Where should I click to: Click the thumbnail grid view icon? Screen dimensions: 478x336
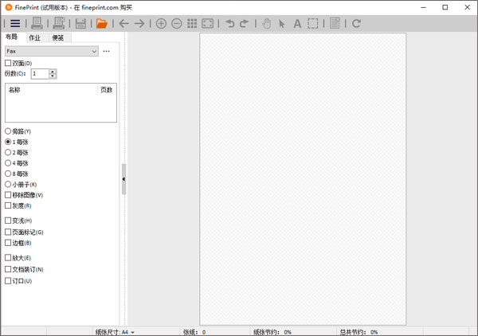[192, 24]
